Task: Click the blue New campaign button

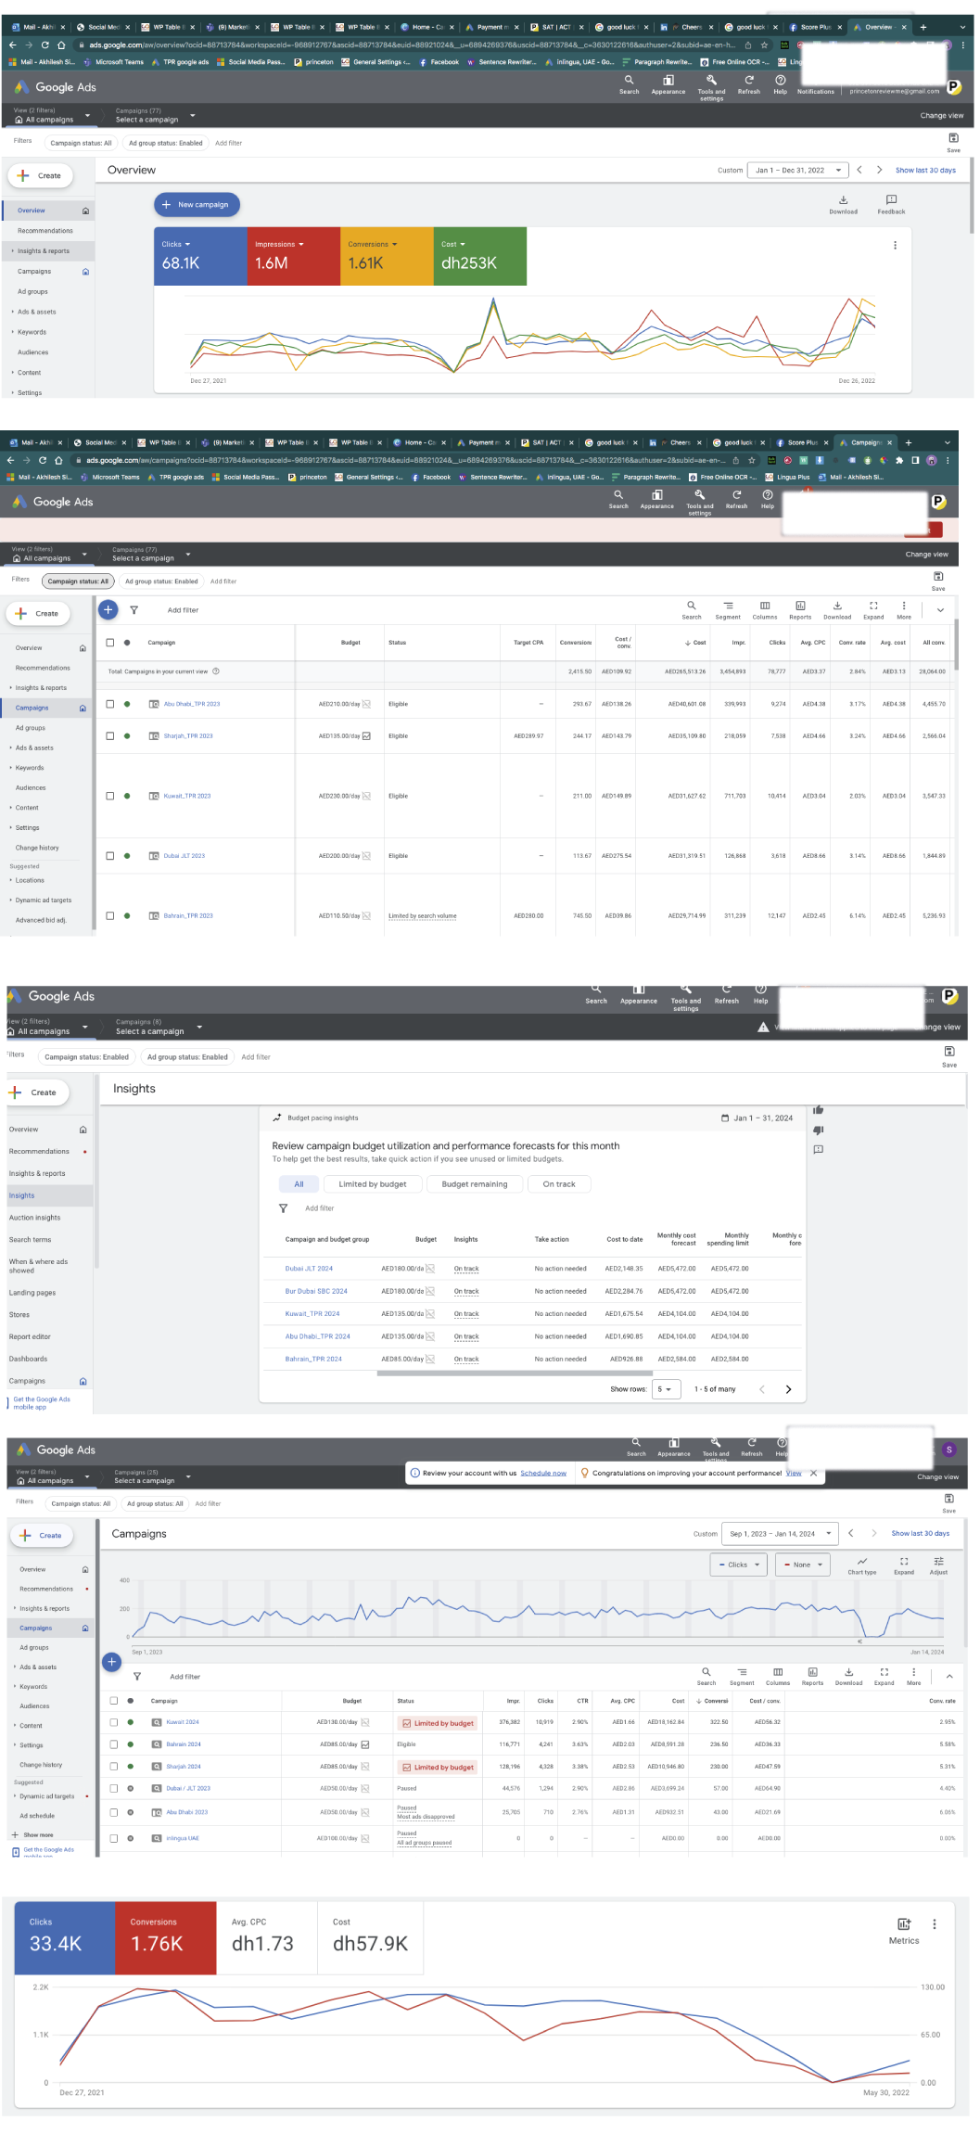Action: point(197,205)
